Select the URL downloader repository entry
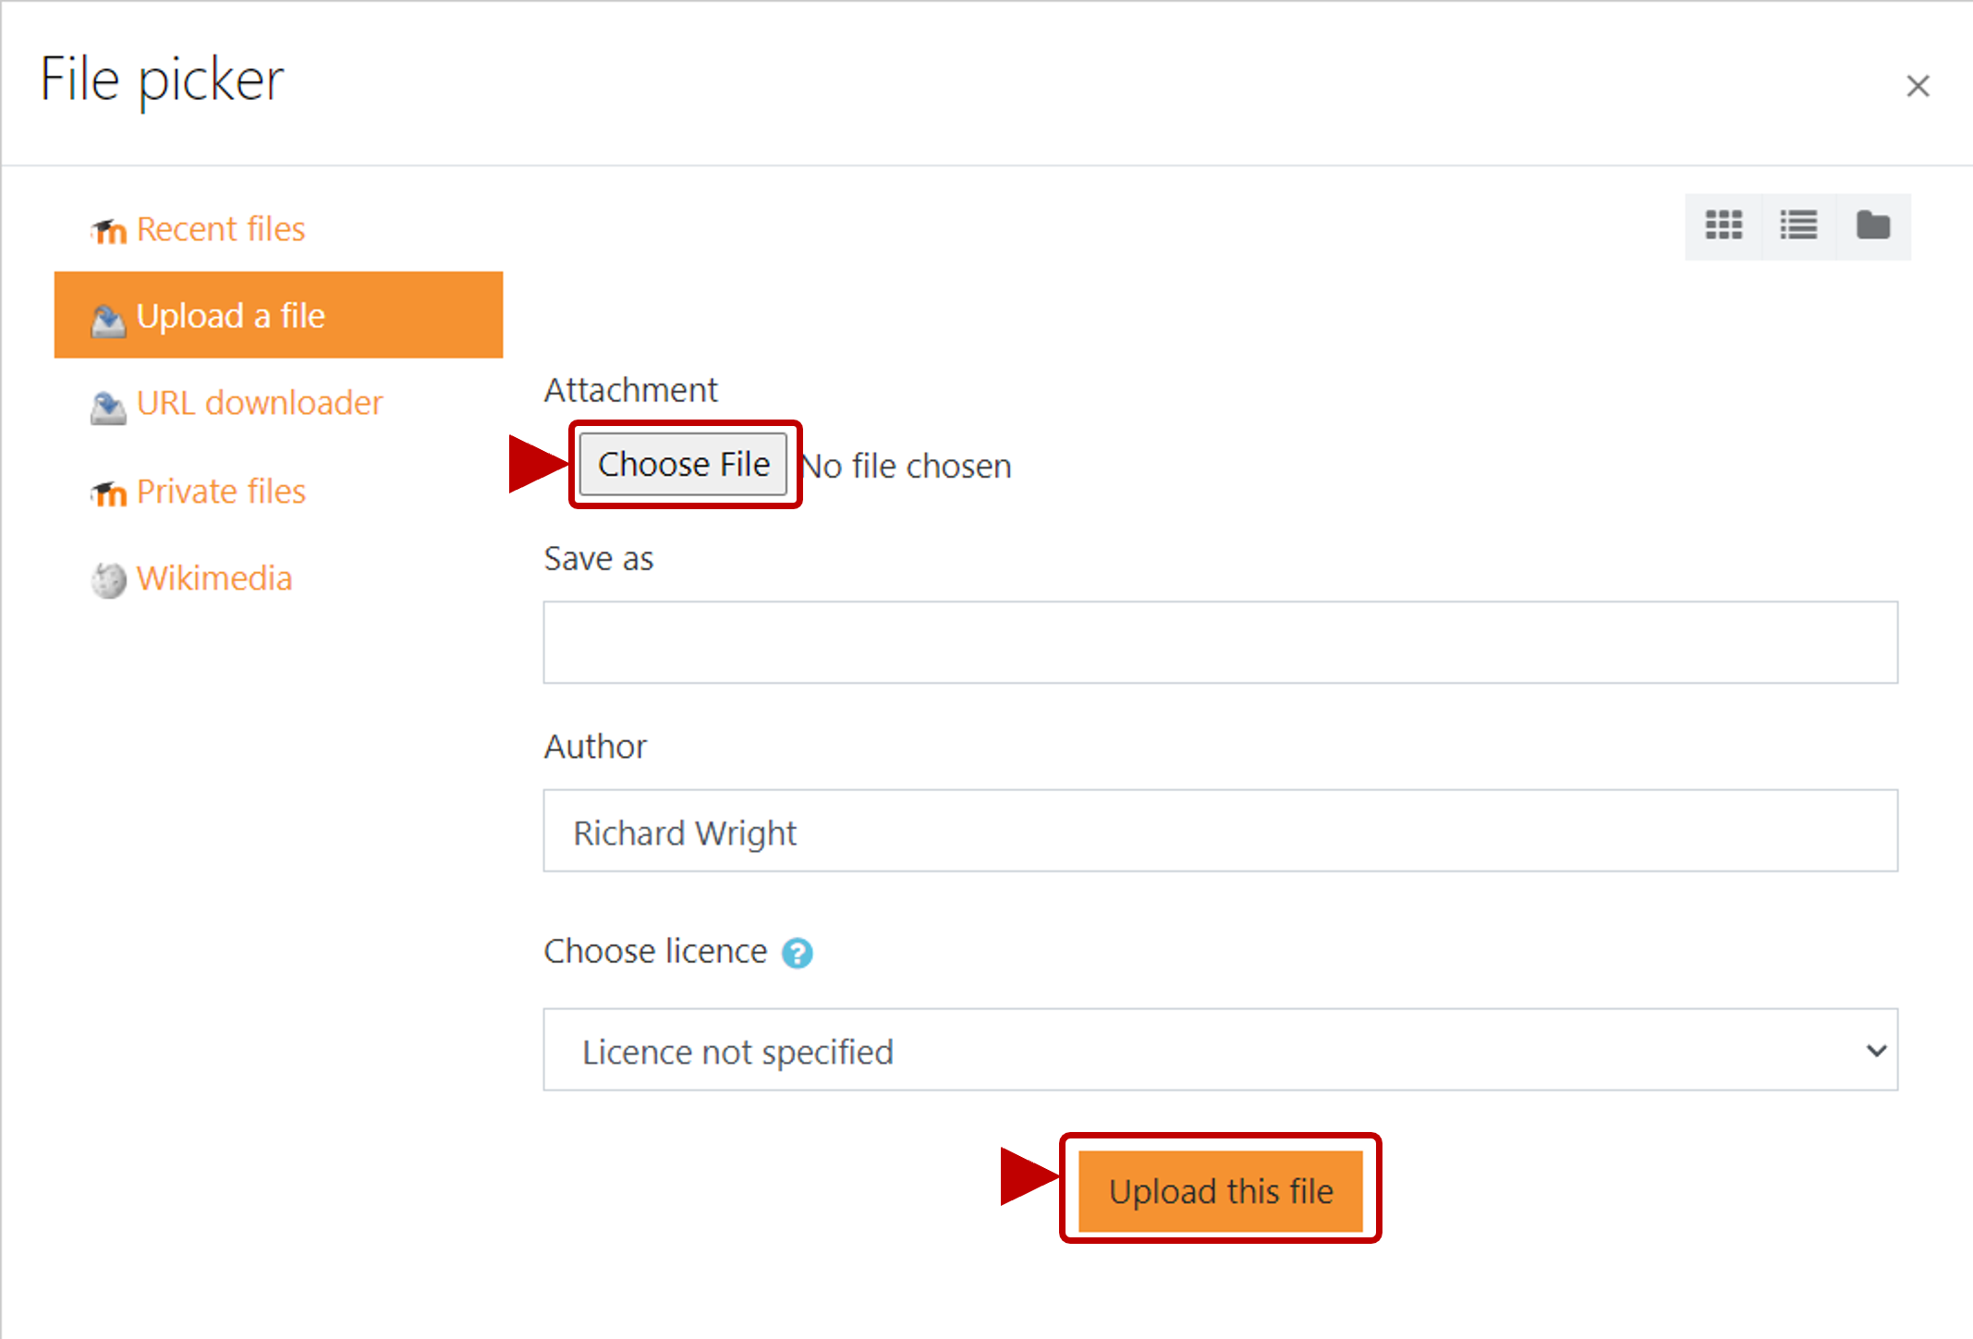The width and height of the screenshot is (1973, 1339). [260, 404]
